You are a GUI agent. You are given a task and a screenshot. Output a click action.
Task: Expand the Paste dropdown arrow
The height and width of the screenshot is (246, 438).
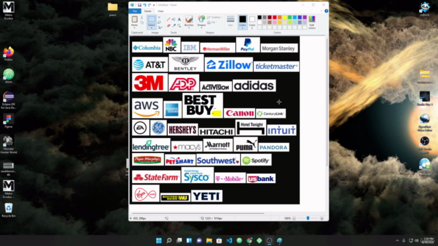point(134,28)
